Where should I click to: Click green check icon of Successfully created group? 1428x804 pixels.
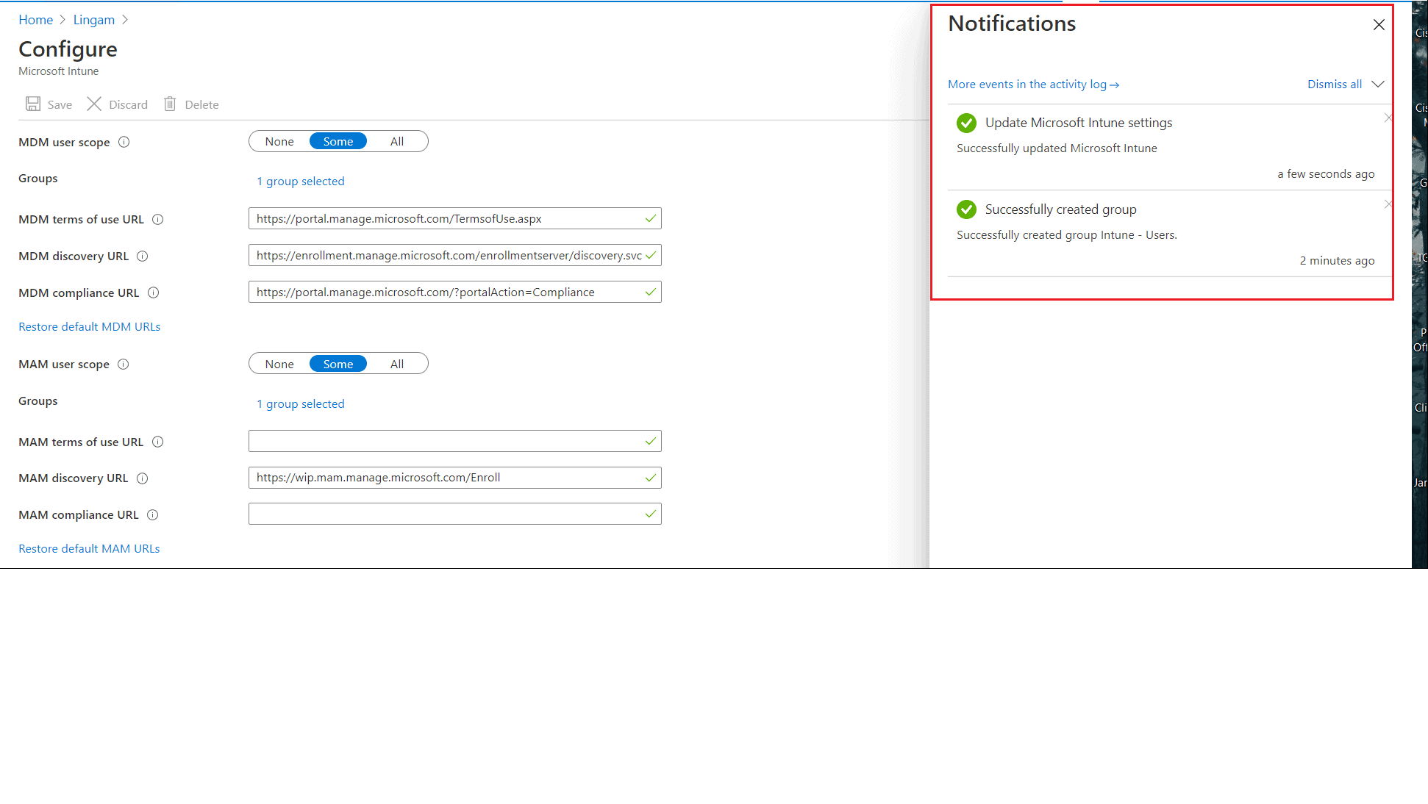pos(966,209)
